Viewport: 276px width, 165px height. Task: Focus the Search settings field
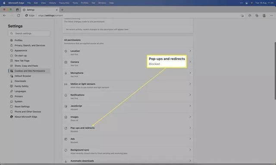click(29, 34)
